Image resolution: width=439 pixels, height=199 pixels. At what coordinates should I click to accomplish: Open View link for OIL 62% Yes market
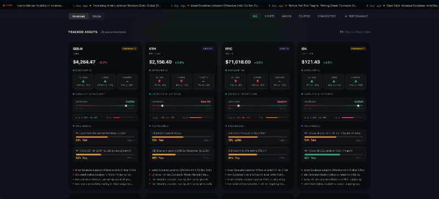(x=359, y=158)
